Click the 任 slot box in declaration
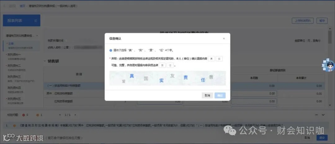The height and width of the screenshot is (144, 335). pyautogui.click(x=170, y=65)
